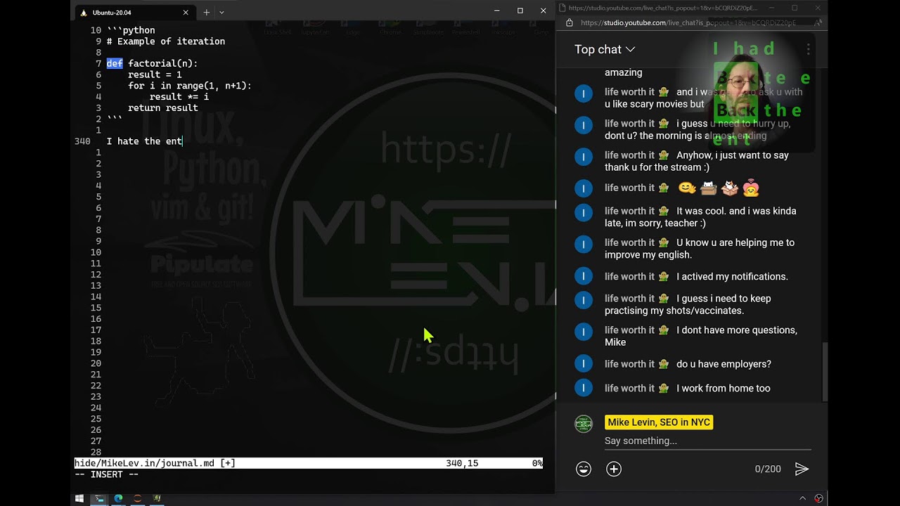Click the 'hide/MikeLev.in/journal.md [+]' status line
900x506 pixels.
(155, 463)
